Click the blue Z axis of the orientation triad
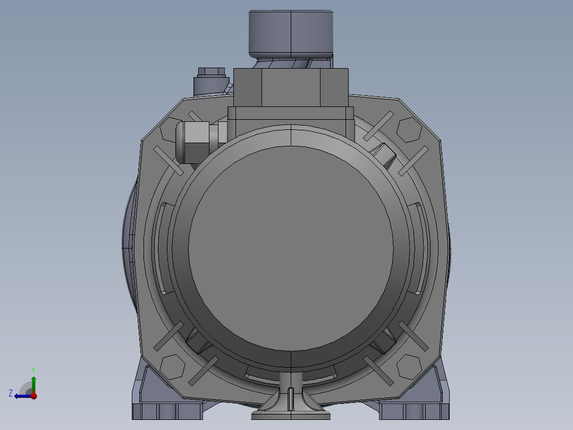Viewport: 573px width, 430px height. (x=22, y=396)
